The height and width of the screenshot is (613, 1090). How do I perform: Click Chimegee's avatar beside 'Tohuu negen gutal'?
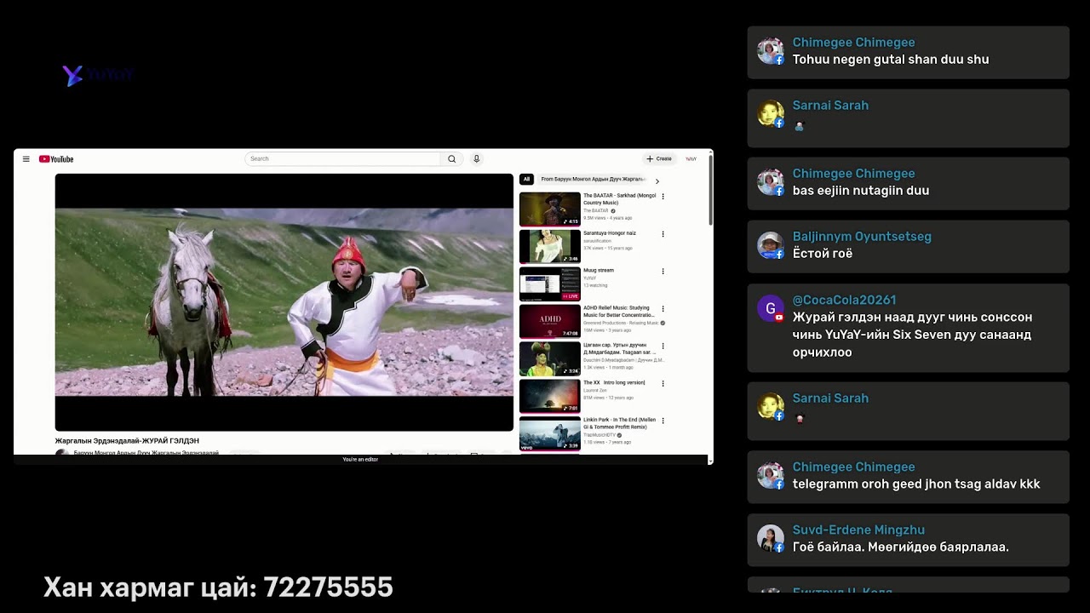[x=771, y=51]
